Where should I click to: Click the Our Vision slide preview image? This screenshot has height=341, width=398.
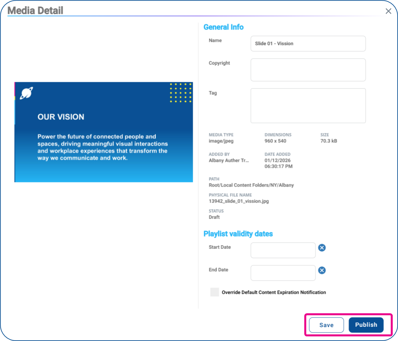point(104,132)
